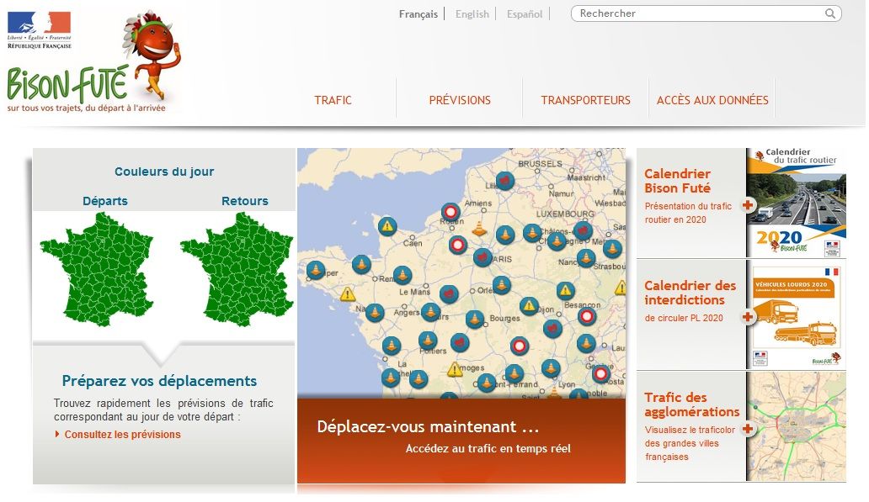Click the Couleurs du jour title

point(164,172)
